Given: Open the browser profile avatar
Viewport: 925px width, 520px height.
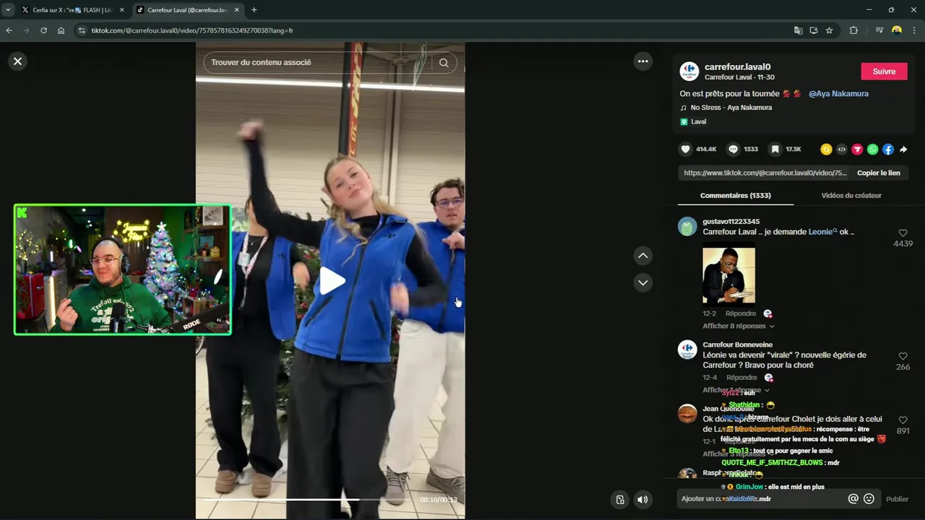Looking at the screenshot, I should [897, 30].
